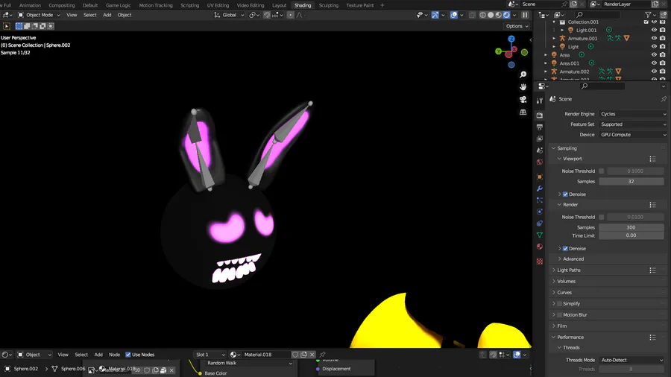Zoom the viewport with the magnifier icon
Viewport: 671px width, 377px height.
coord(523,75)
